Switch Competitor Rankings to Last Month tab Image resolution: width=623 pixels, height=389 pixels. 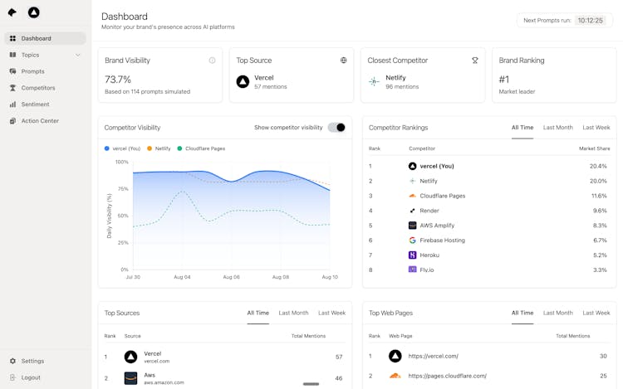point(557,128)
